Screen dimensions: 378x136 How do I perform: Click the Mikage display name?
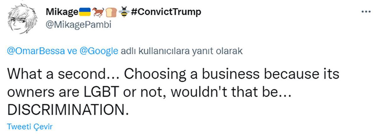62,12
